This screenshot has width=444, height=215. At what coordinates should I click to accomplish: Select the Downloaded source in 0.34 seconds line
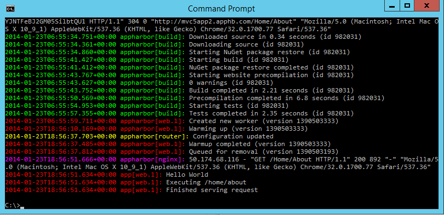183,37
